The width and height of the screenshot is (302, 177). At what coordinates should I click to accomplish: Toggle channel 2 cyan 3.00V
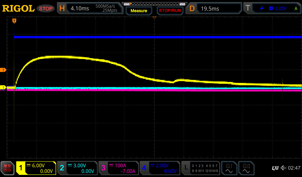(77, 168)
